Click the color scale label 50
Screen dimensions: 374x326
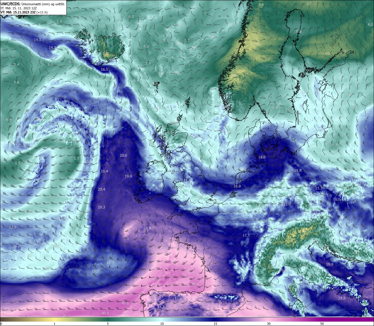(322, 324)
